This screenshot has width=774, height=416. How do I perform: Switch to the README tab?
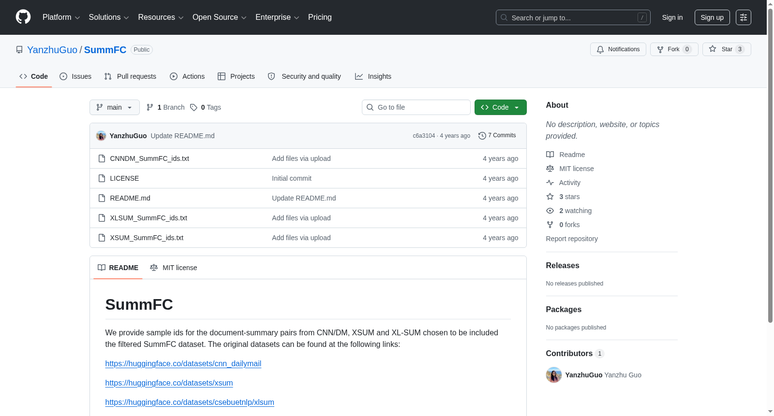118,268
